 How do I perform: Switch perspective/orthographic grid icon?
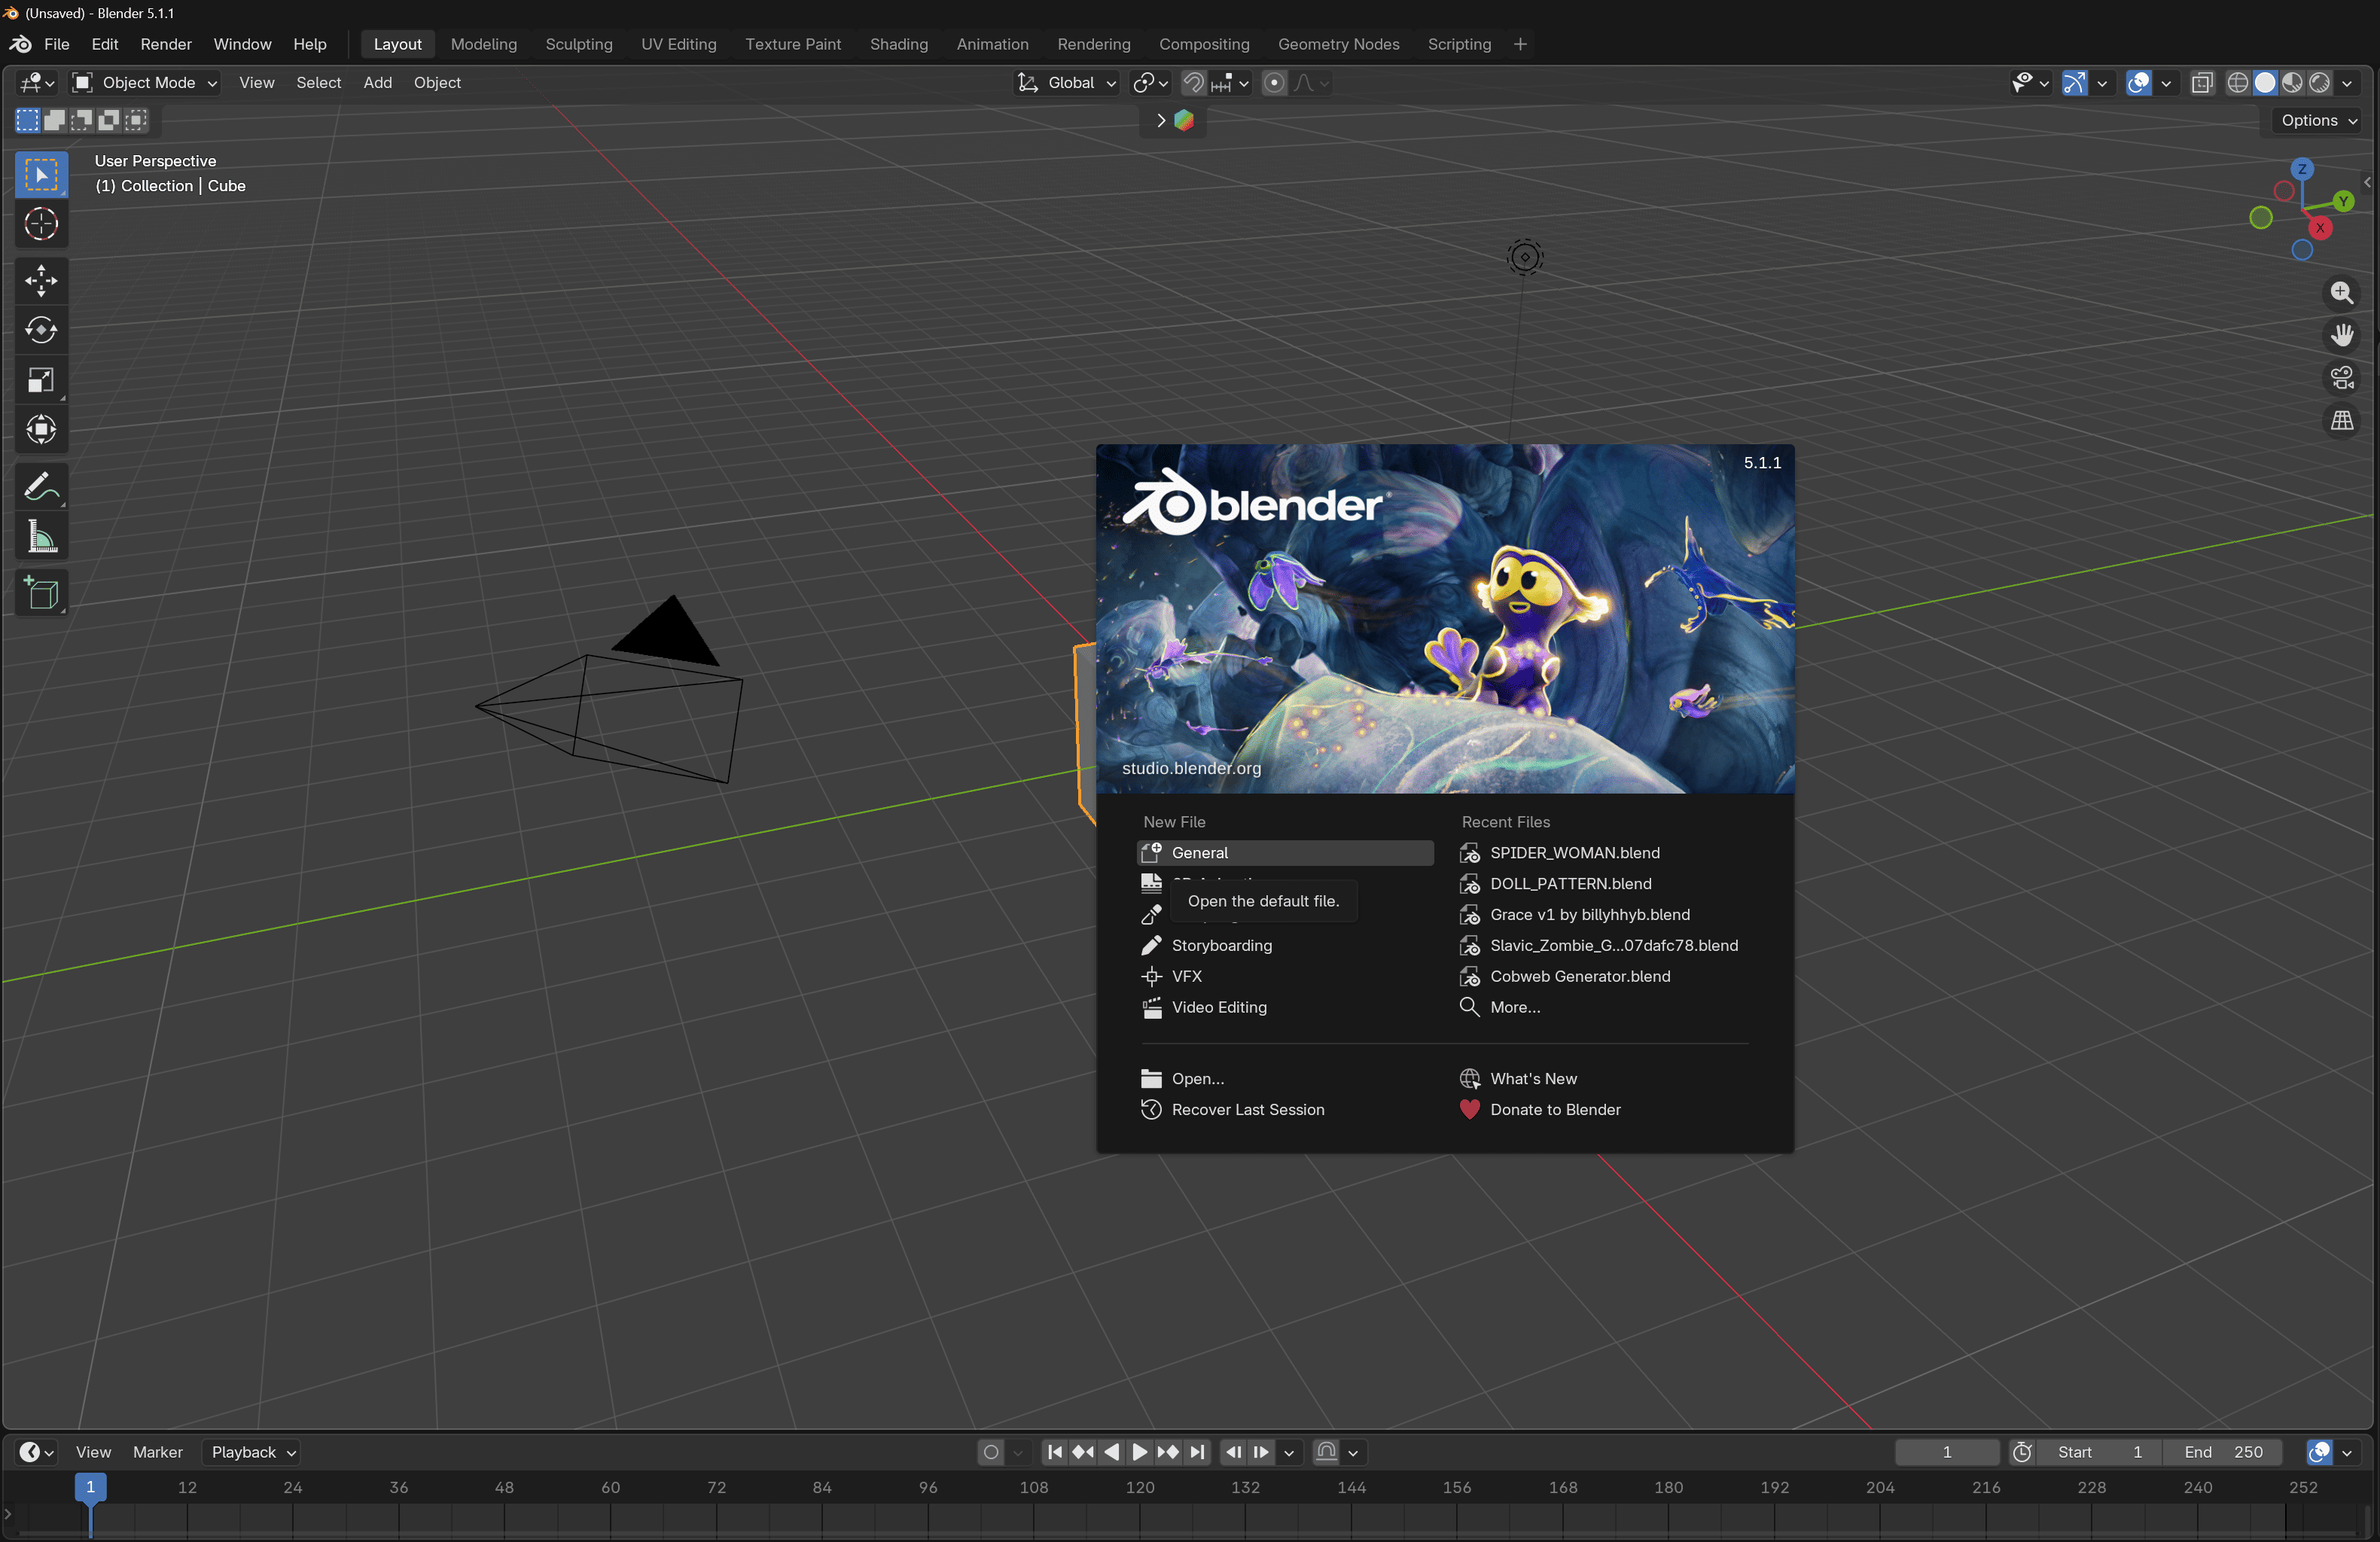pyautogui.click(x=2341, y=421)
